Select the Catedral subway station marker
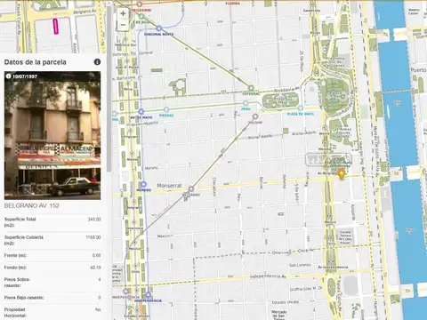Image resolution: width=427 pixels, height=320 pixels. [251, 88]
